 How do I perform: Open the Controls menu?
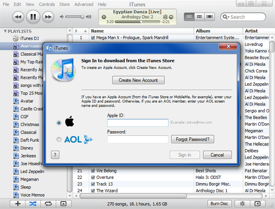tap(47, 4)
